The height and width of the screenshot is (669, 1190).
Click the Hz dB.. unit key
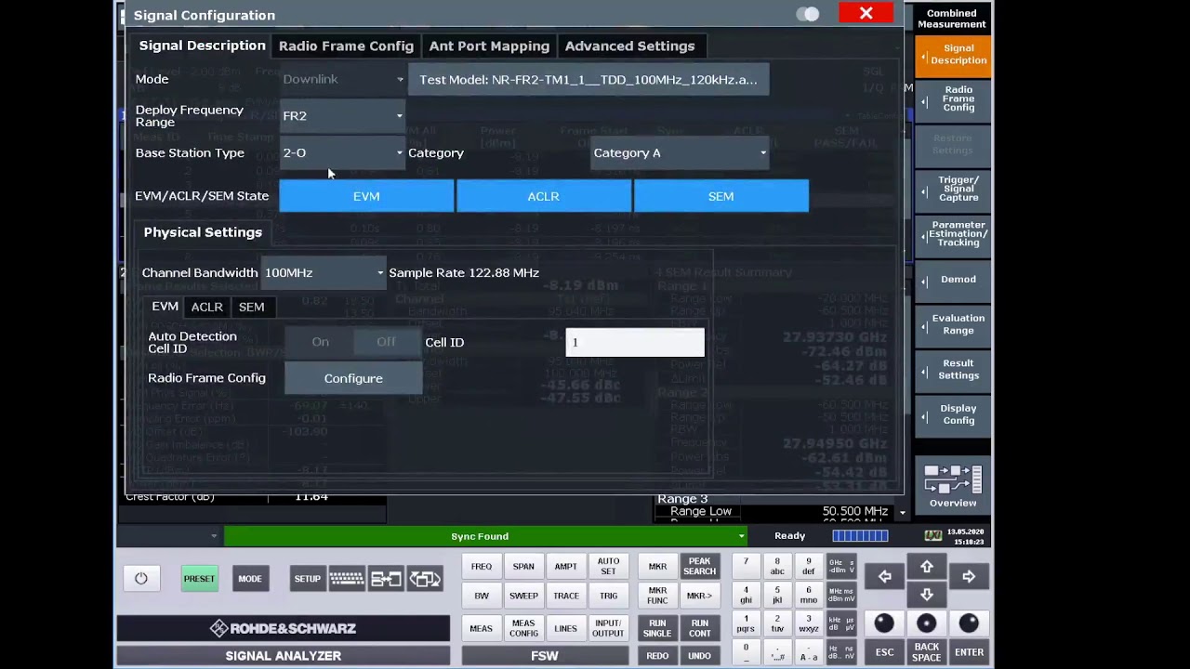tap(841, 651)
